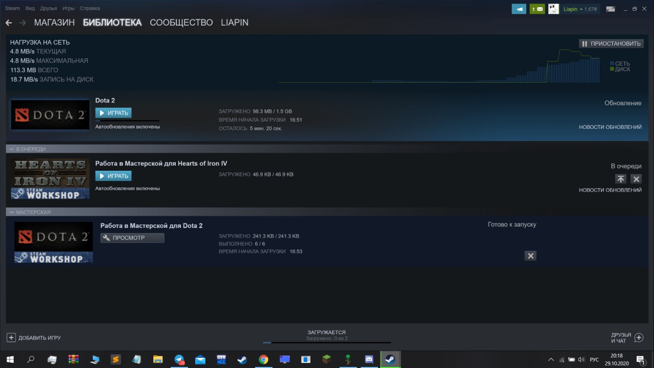Screen dimensions: 654x368
Task: Click the Dota 2 game banner
Action: point(50,114)
